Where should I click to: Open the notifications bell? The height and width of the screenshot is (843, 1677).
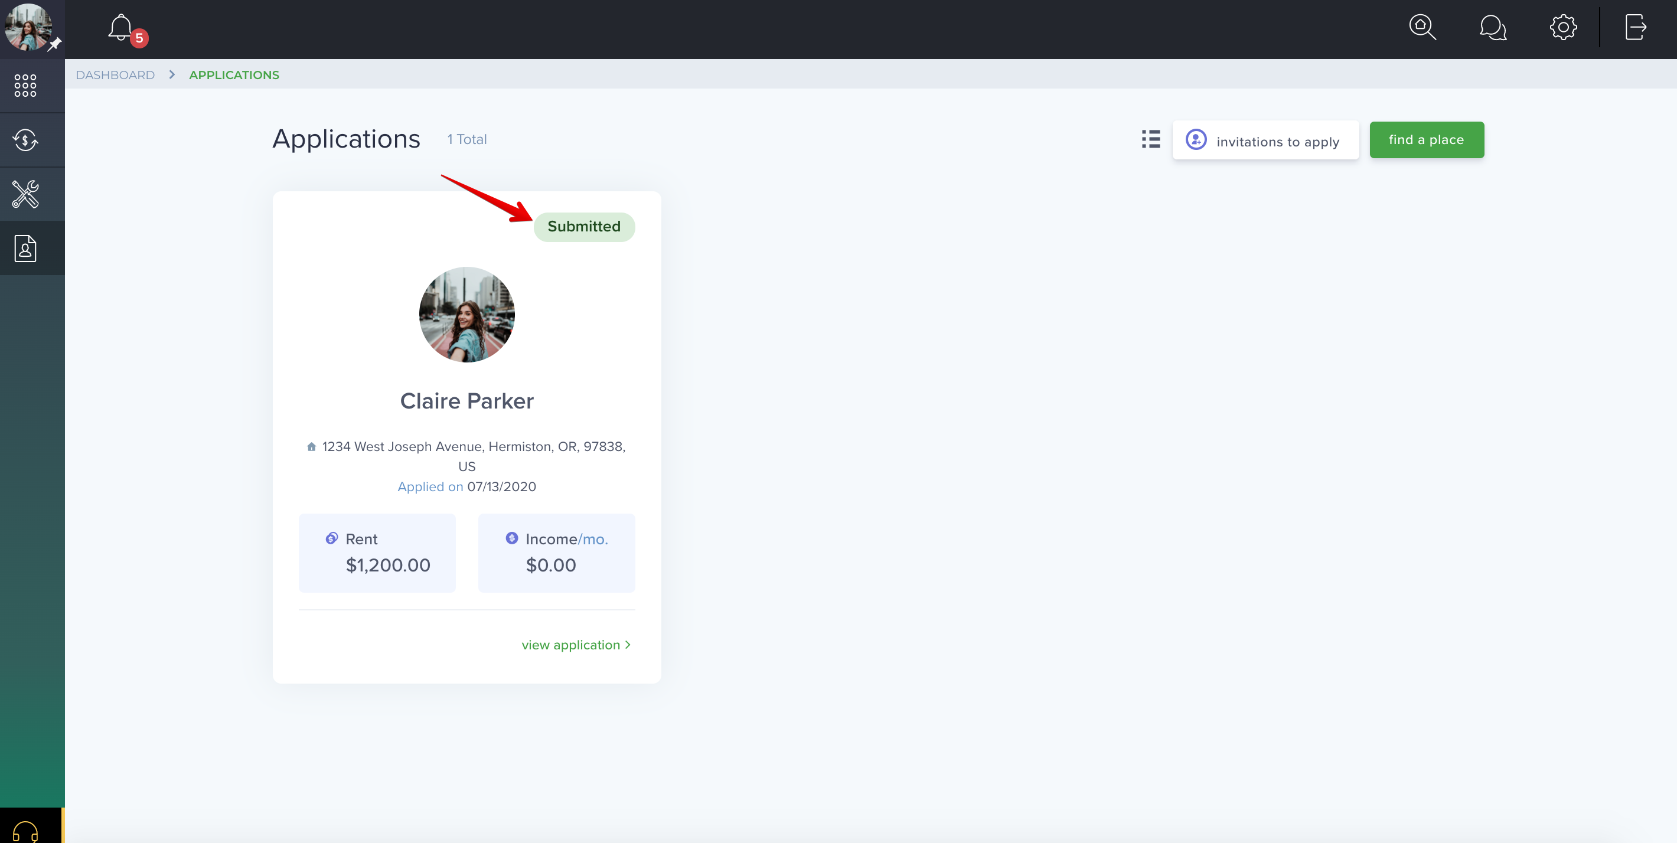click(x=121, y=28)
